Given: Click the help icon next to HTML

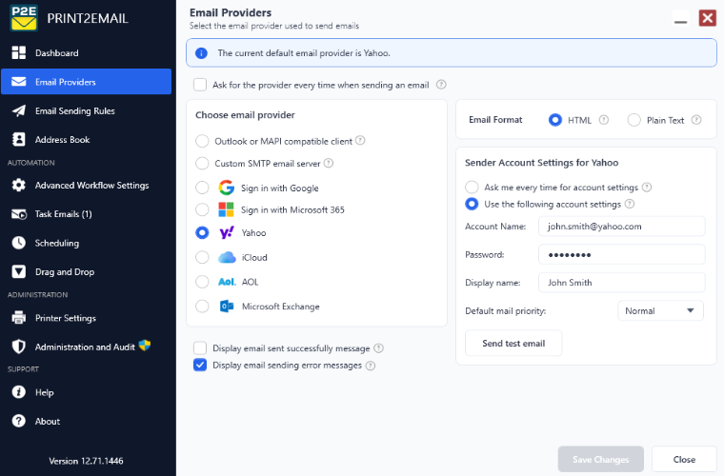Looking at the screenshot, I should tap(603, 120).
